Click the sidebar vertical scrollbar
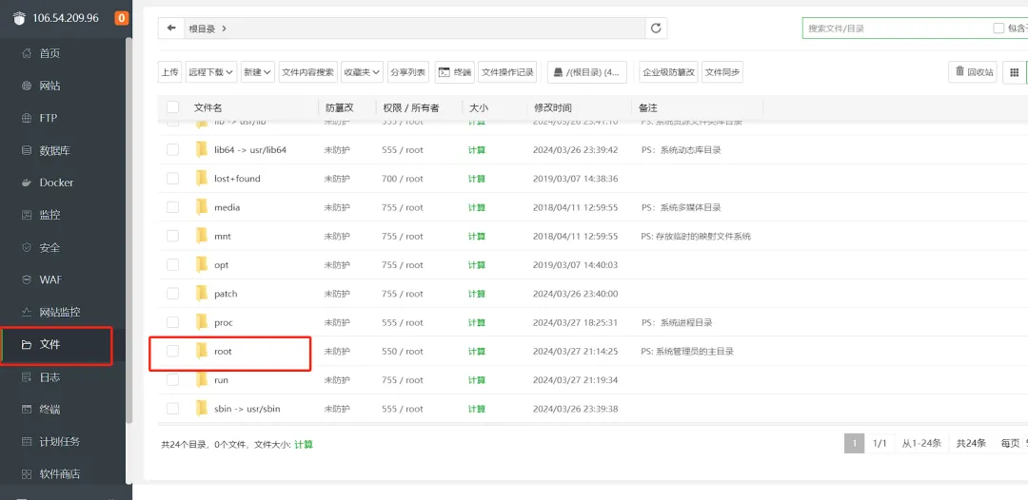The image size is (1028, 500). pyautogui.click(x=129, y=229)
